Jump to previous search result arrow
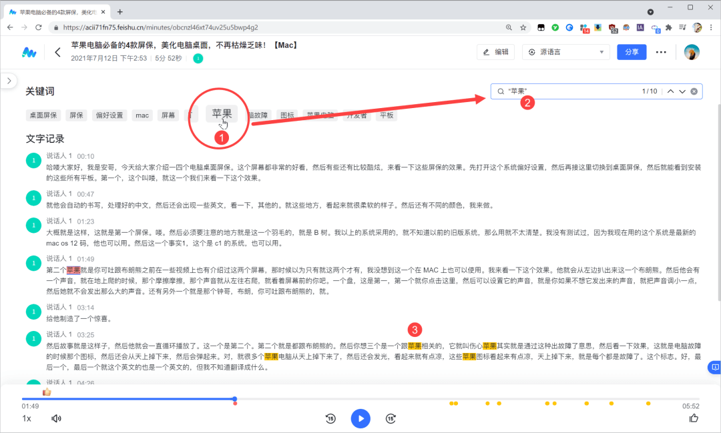This screenshot has height=433, width=721. [670, 91]
